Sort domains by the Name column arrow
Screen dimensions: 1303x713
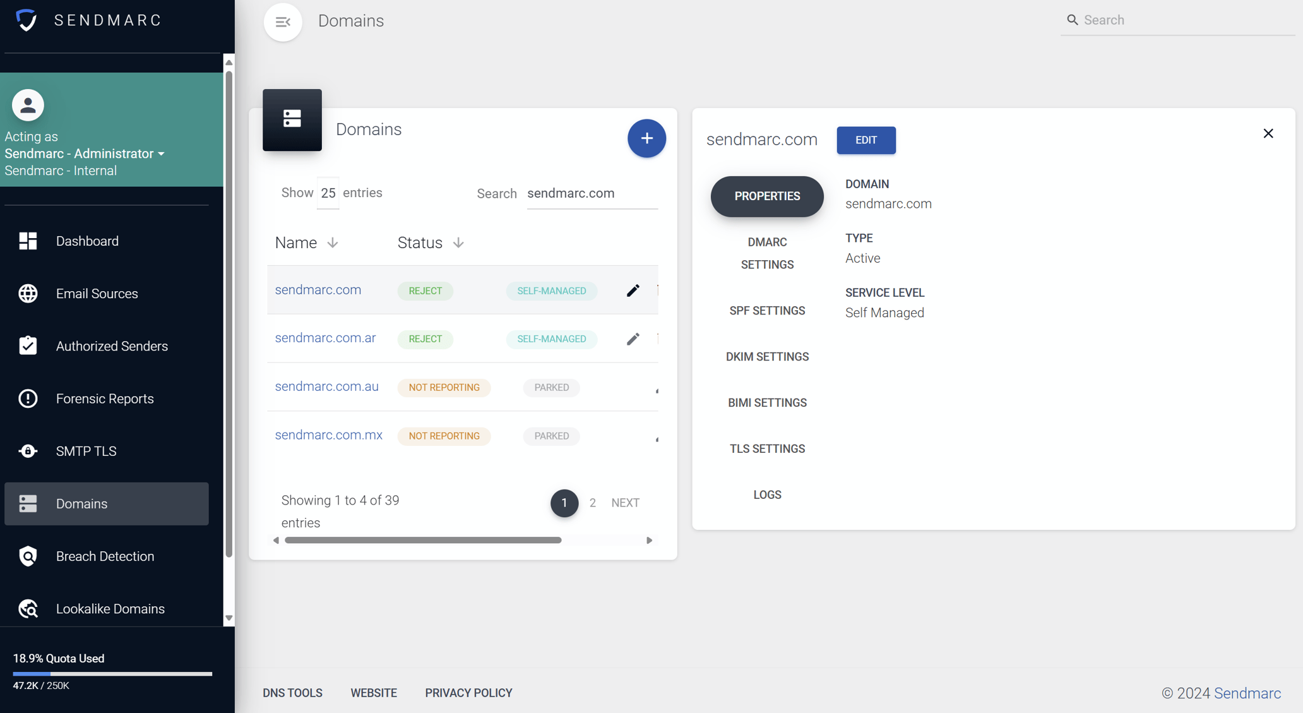[332, 243]
